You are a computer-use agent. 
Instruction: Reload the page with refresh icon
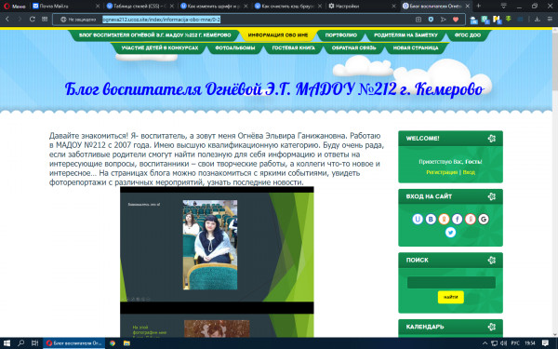pos(32,20)
